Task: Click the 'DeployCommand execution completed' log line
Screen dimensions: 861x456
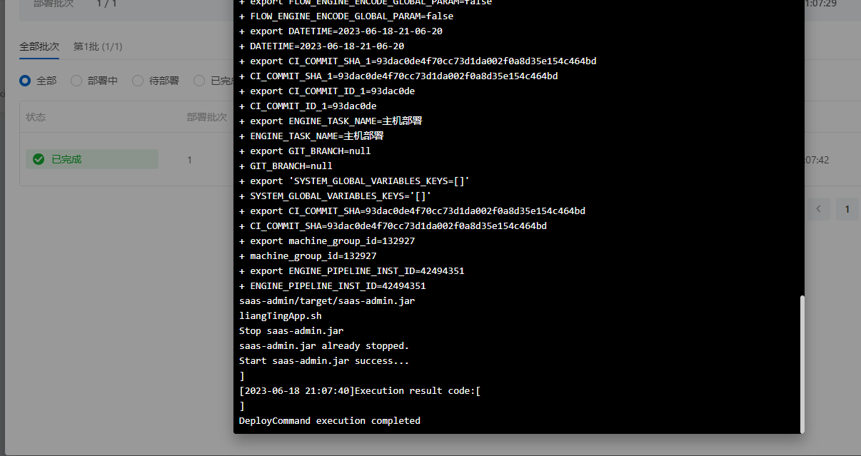Action: tap(330, 420)
